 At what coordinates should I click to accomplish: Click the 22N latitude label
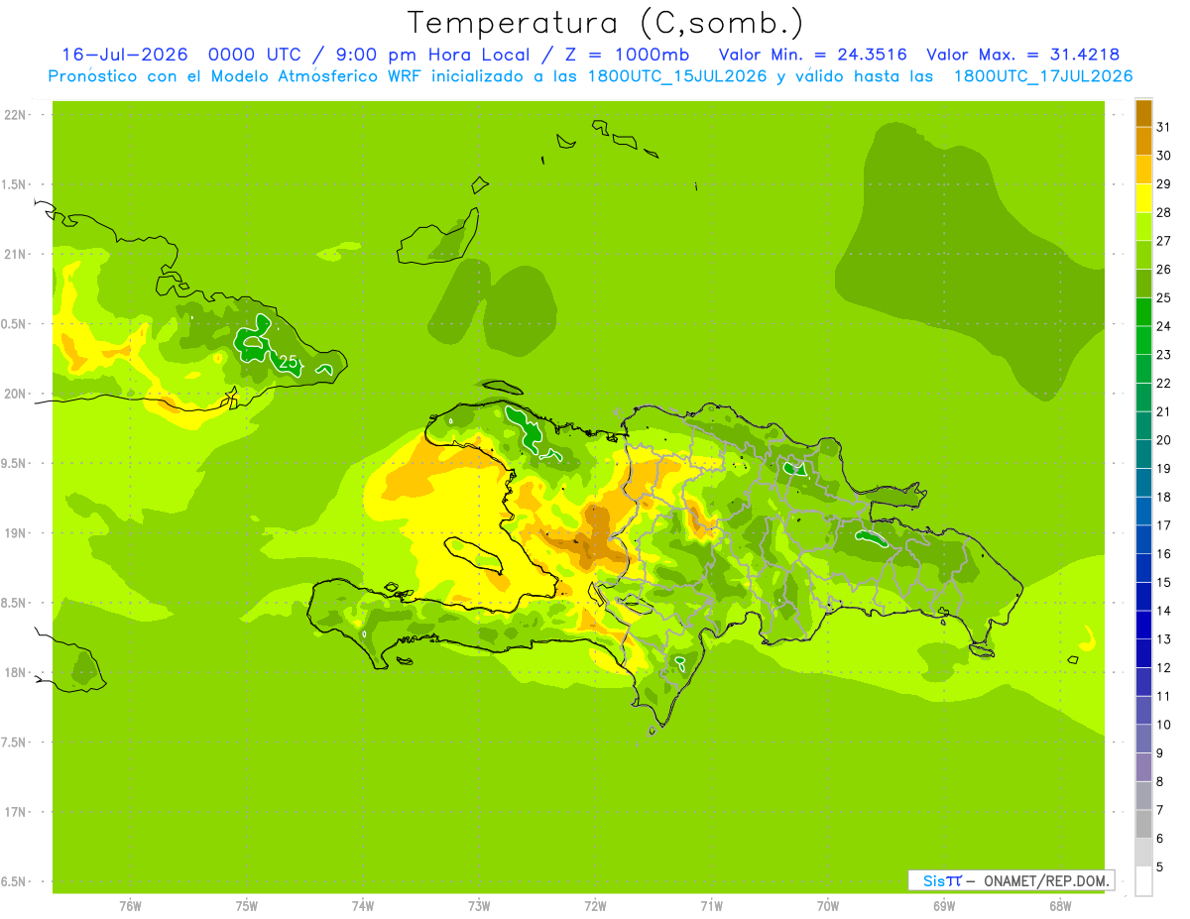tap(15, 115)
